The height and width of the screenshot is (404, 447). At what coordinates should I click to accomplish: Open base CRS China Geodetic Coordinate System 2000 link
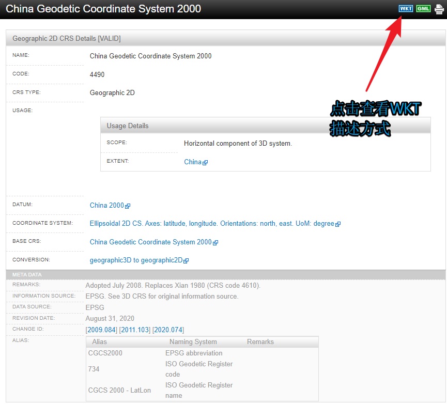pos(150,242)
